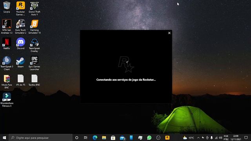The height and width of the screenshot is (141, 251).
Task: Open Cortana from the taskbar
Action: 77,137
